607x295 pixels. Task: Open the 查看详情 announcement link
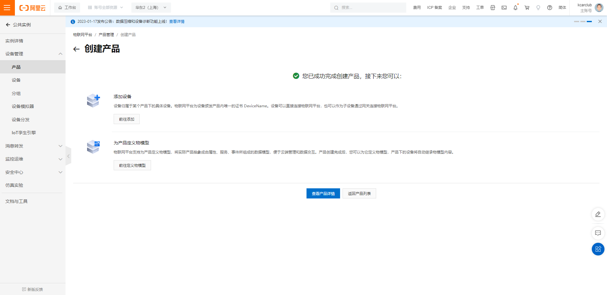pyautogui.click(x=177, y=22)
